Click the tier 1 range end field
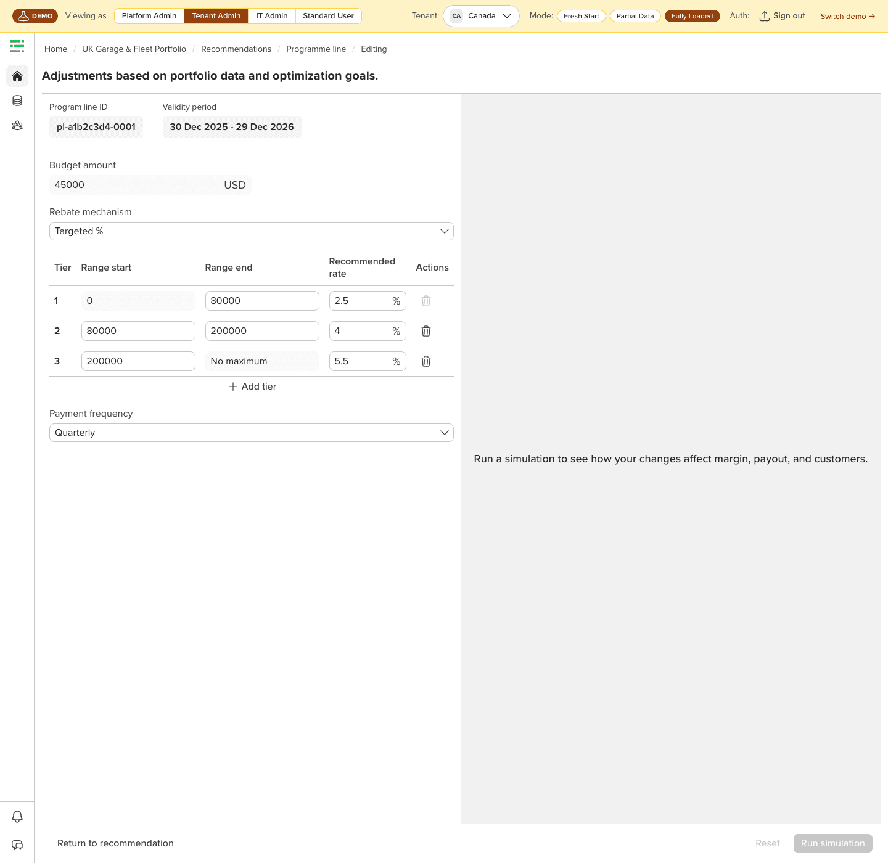The image size is (888, 863). click(262, 301)
